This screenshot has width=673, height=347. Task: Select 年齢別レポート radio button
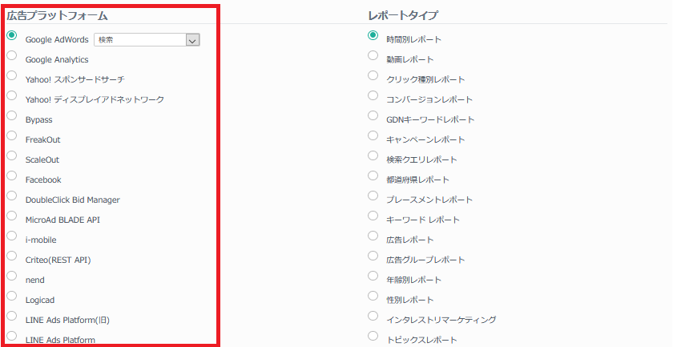point(373,276)
